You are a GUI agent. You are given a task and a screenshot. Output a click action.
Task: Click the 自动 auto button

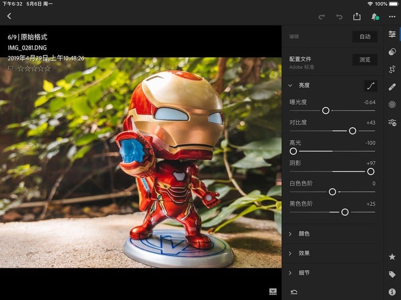tap(365, 37)
